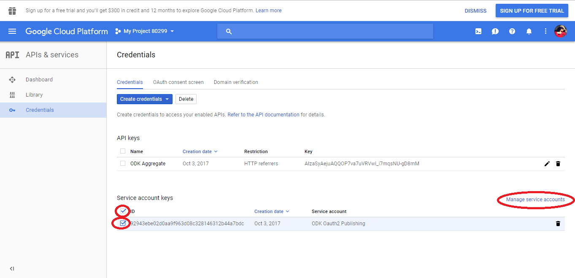Image resolution: width=575 pixels, height=278 pixels.
Task: Open the Learn more link
Action: tap(268, 11)
